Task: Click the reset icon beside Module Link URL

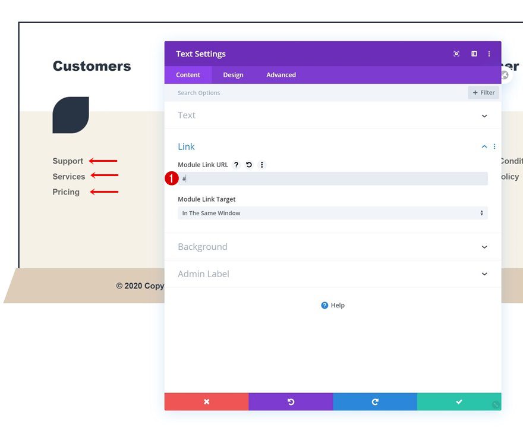Action: point(248,165)
